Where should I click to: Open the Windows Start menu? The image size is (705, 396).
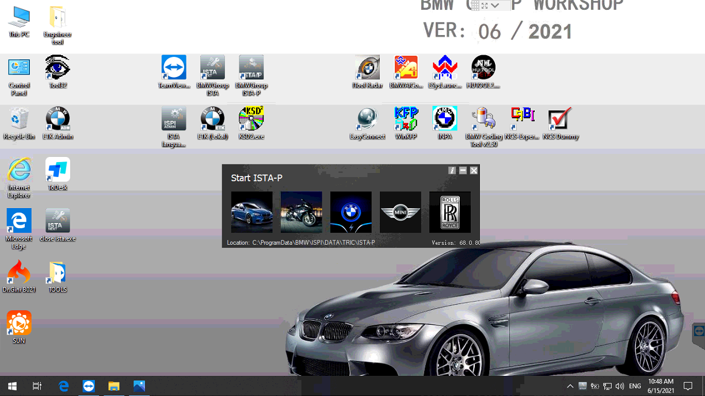[12, 386]
